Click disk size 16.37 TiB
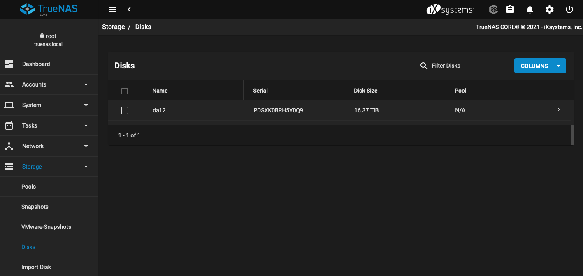The image size is (583, 276). (366, 110)
